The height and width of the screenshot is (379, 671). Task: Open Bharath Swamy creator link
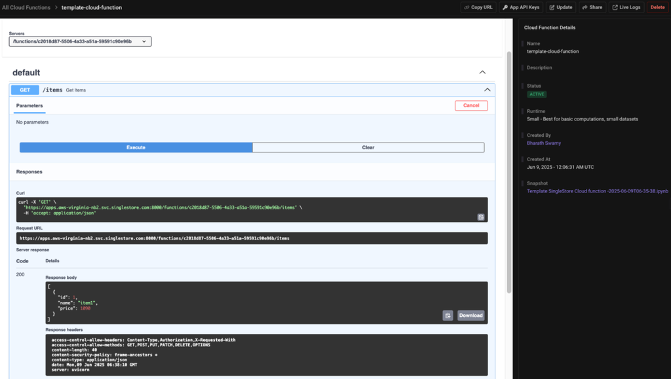coord(543,143)
